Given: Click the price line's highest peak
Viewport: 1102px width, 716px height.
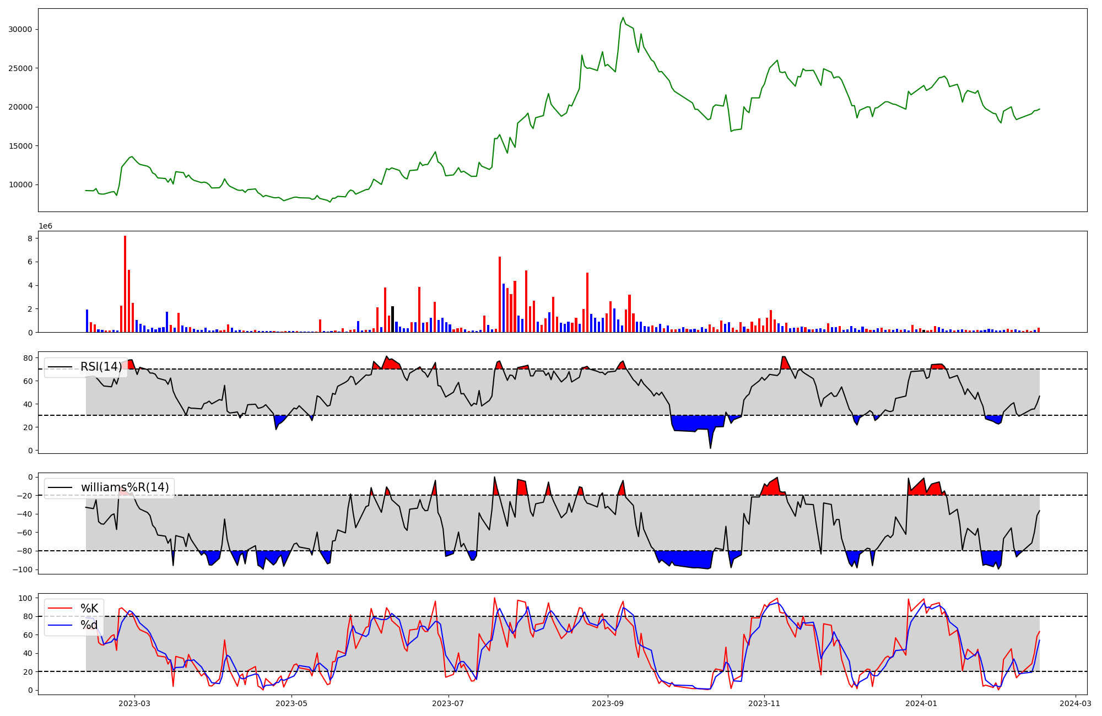Looking at the screenshot, I should click(623, 18).
